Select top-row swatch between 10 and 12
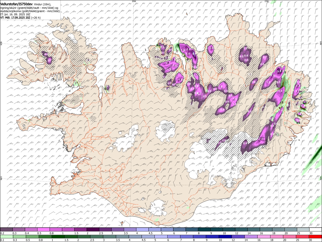Image resolution: width=322 pixels, height=242 pixels. pyautogui.click(x=229, y=230)
